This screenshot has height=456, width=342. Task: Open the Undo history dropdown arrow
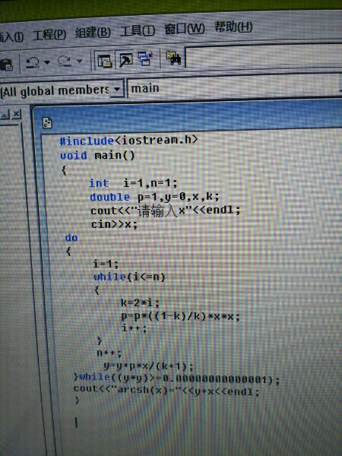[47, 62]
